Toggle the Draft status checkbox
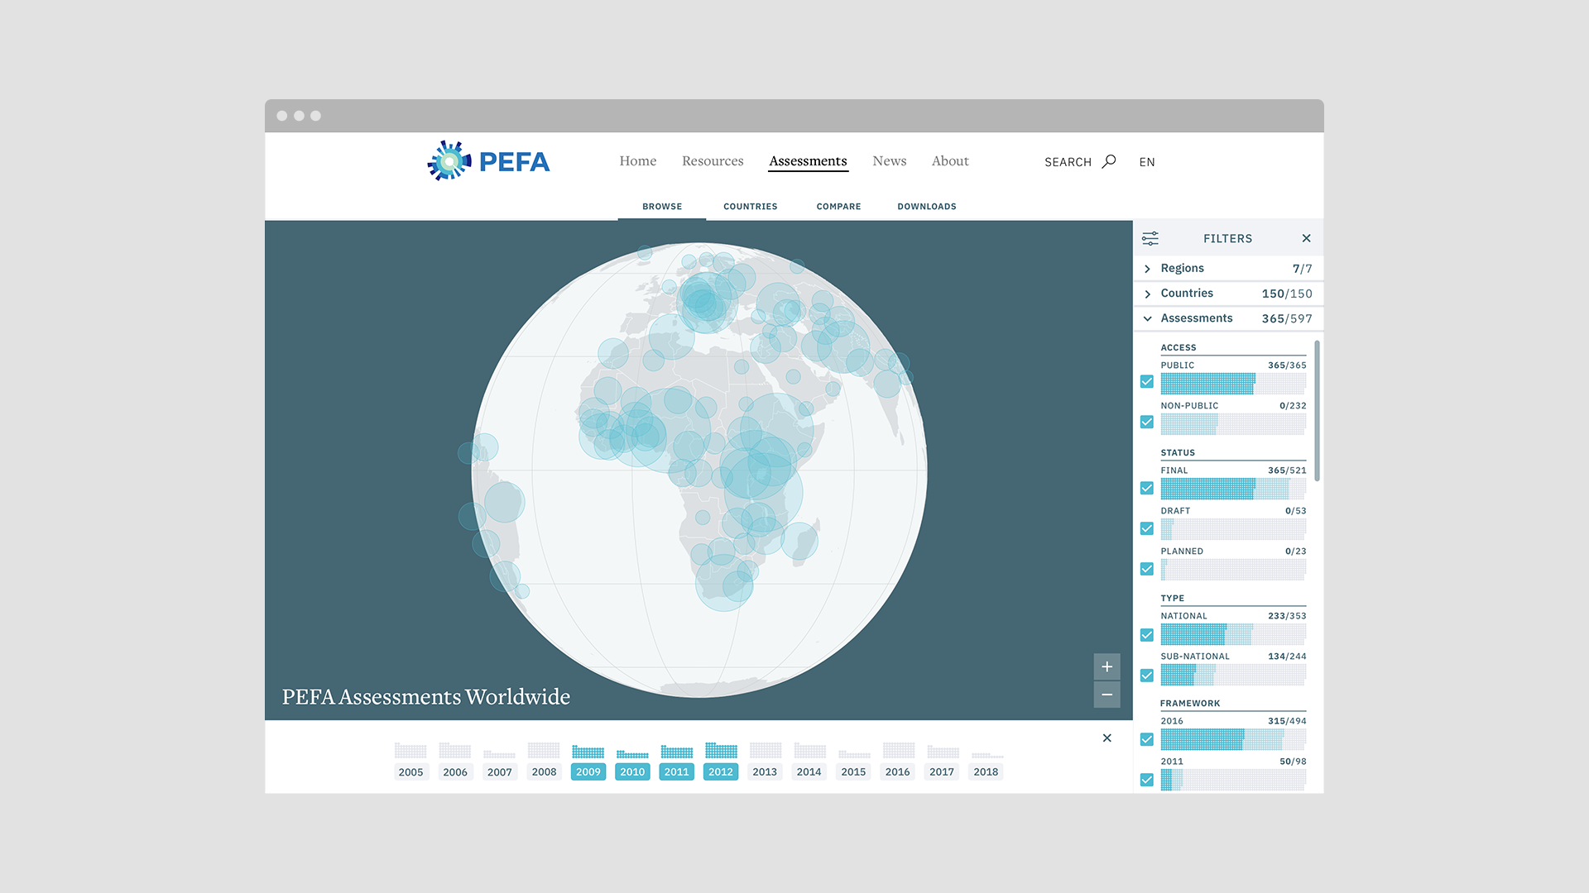This screenshot has height=893, width=1589. [1146, 528]
